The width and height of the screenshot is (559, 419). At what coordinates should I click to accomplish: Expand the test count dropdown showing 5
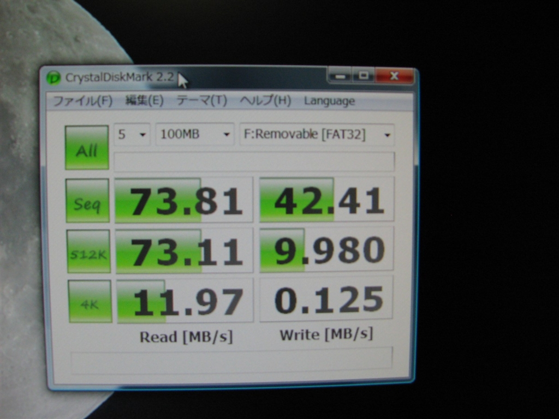click(x=132, y=134)
